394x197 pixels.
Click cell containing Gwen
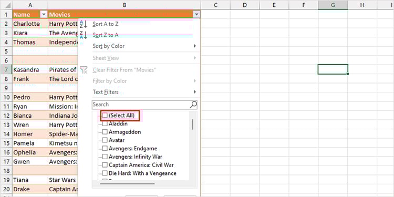point(30,162)
